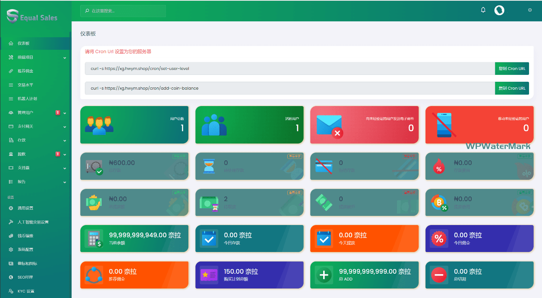Viewport: 542px width, 298px height.
Task: Click the notification bell icon
Action: (x=483, y=10)
